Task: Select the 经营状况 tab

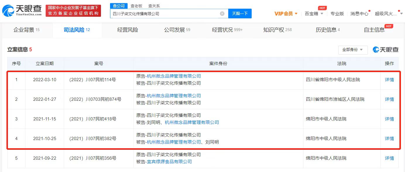Action: click(x=227, y=30)
